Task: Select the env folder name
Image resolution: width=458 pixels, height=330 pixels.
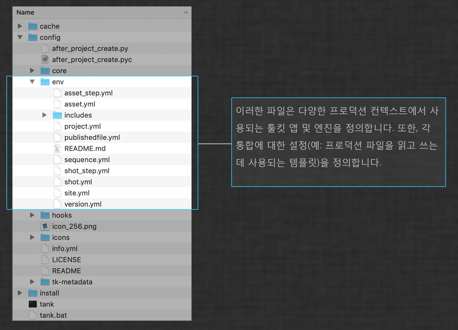Action: (58, 82)
